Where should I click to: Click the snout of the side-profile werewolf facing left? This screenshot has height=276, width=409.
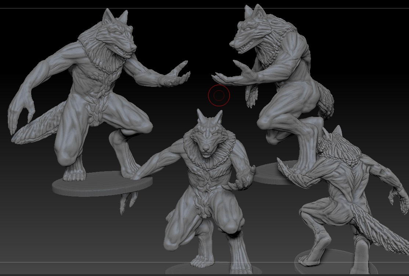click(241, 44)
